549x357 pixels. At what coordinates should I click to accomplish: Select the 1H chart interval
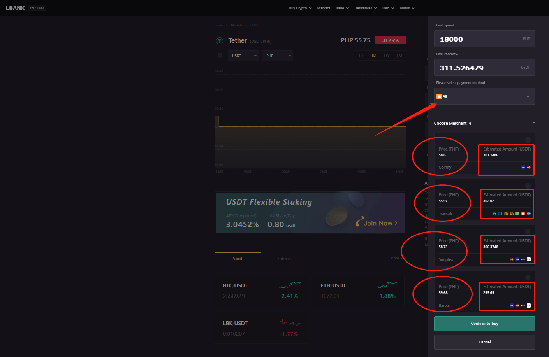click(361, 55)
